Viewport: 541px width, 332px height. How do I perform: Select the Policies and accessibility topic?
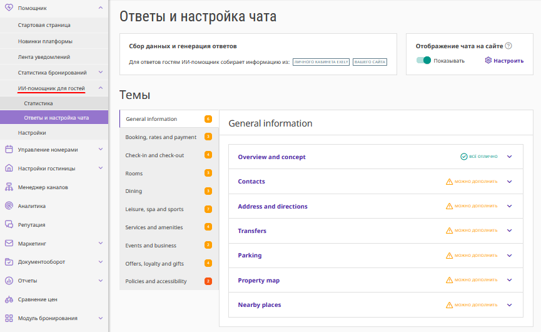click(x=169, y=281)
